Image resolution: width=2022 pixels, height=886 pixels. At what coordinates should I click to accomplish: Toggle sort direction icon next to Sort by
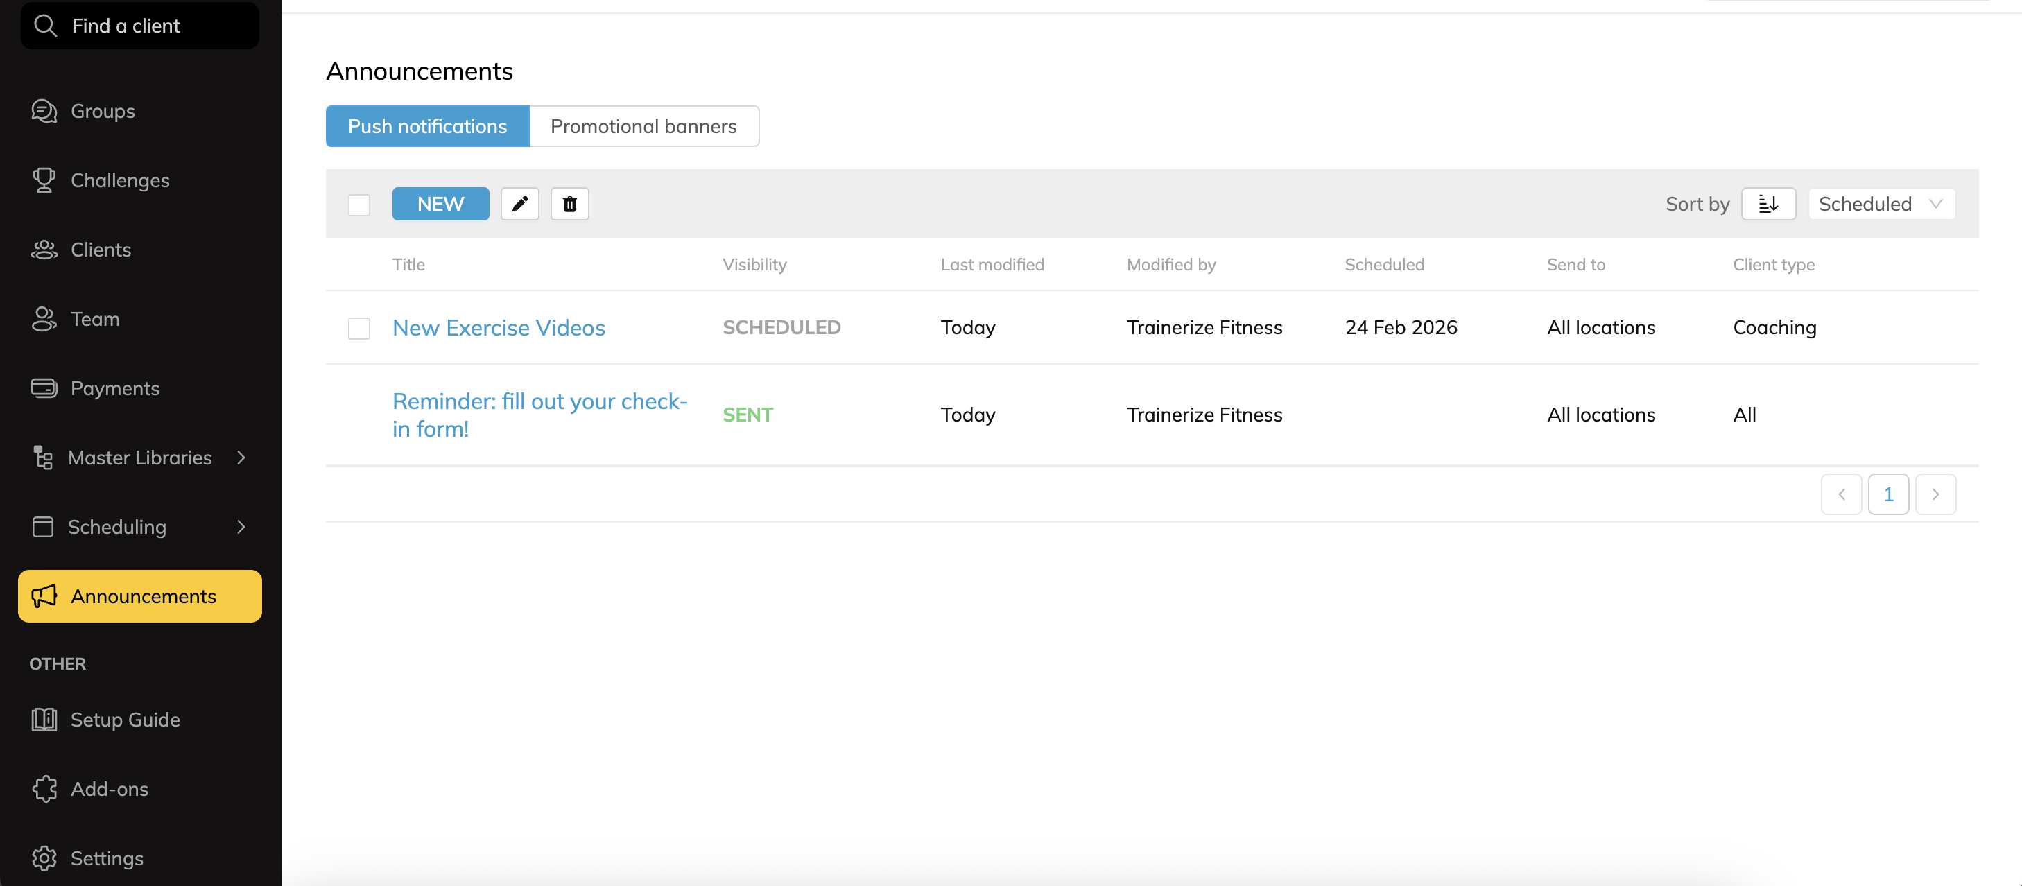coord(1768,204)
